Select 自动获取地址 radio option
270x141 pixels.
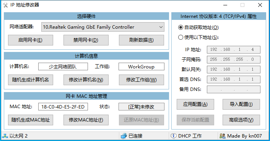pos(181,28)
